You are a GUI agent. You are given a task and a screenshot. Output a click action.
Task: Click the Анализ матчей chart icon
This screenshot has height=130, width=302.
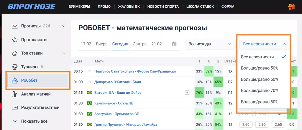pos(14,94)
